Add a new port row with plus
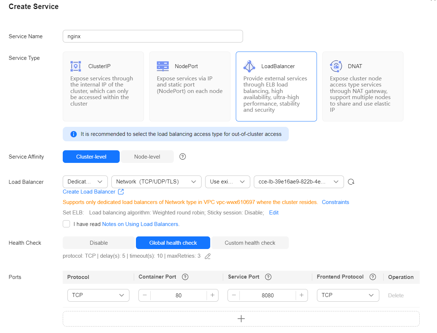The image size is (437, 333). pyautogui.click(x=241, y=319)
